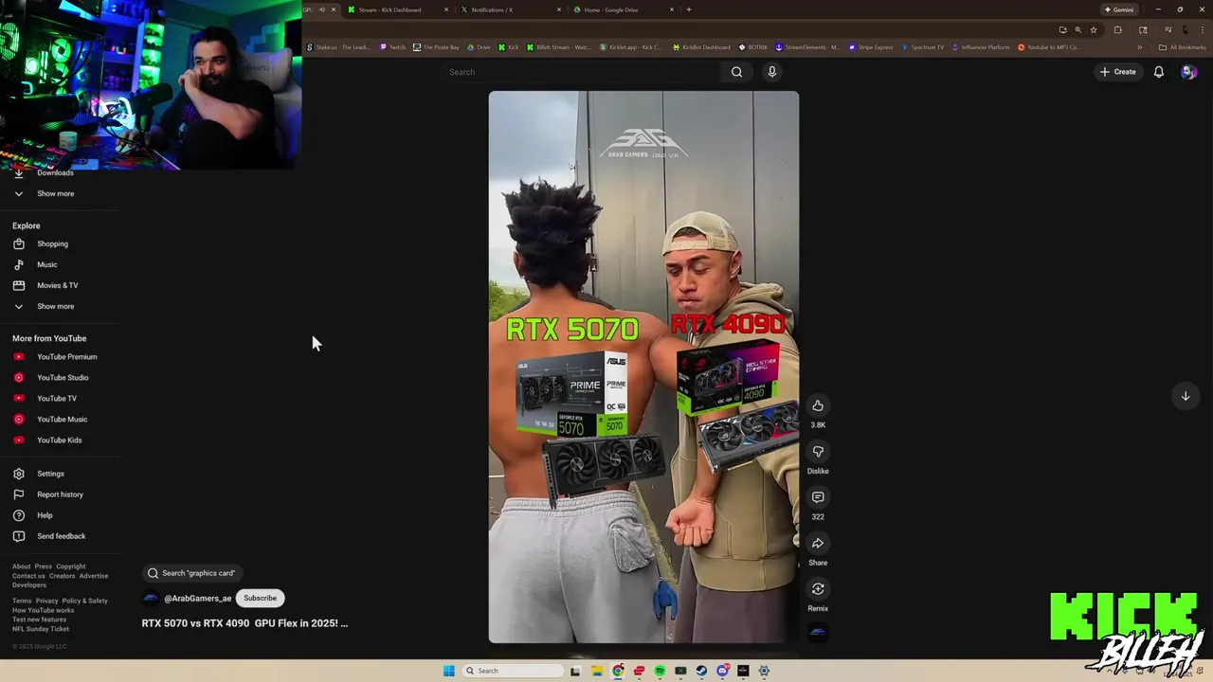
Task: Open Chrome extensions puzzle icon
Action: (x=1117, y=29)
